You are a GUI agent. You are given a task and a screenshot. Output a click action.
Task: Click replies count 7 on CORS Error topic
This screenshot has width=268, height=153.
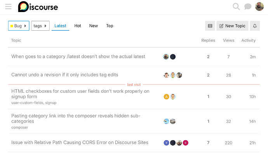[x=208, y=143]
